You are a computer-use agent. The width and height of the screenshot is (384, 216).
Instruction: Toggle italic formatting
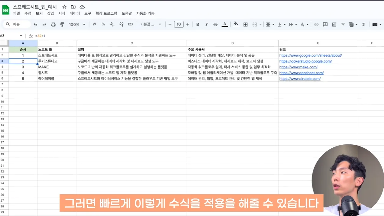point(207,24)
